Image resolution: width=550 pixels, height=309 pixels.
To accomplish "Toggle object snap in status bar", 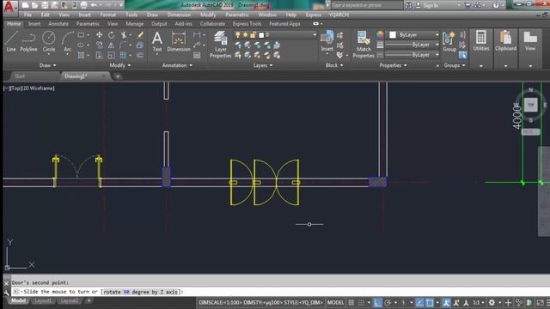I will point(430,302).
